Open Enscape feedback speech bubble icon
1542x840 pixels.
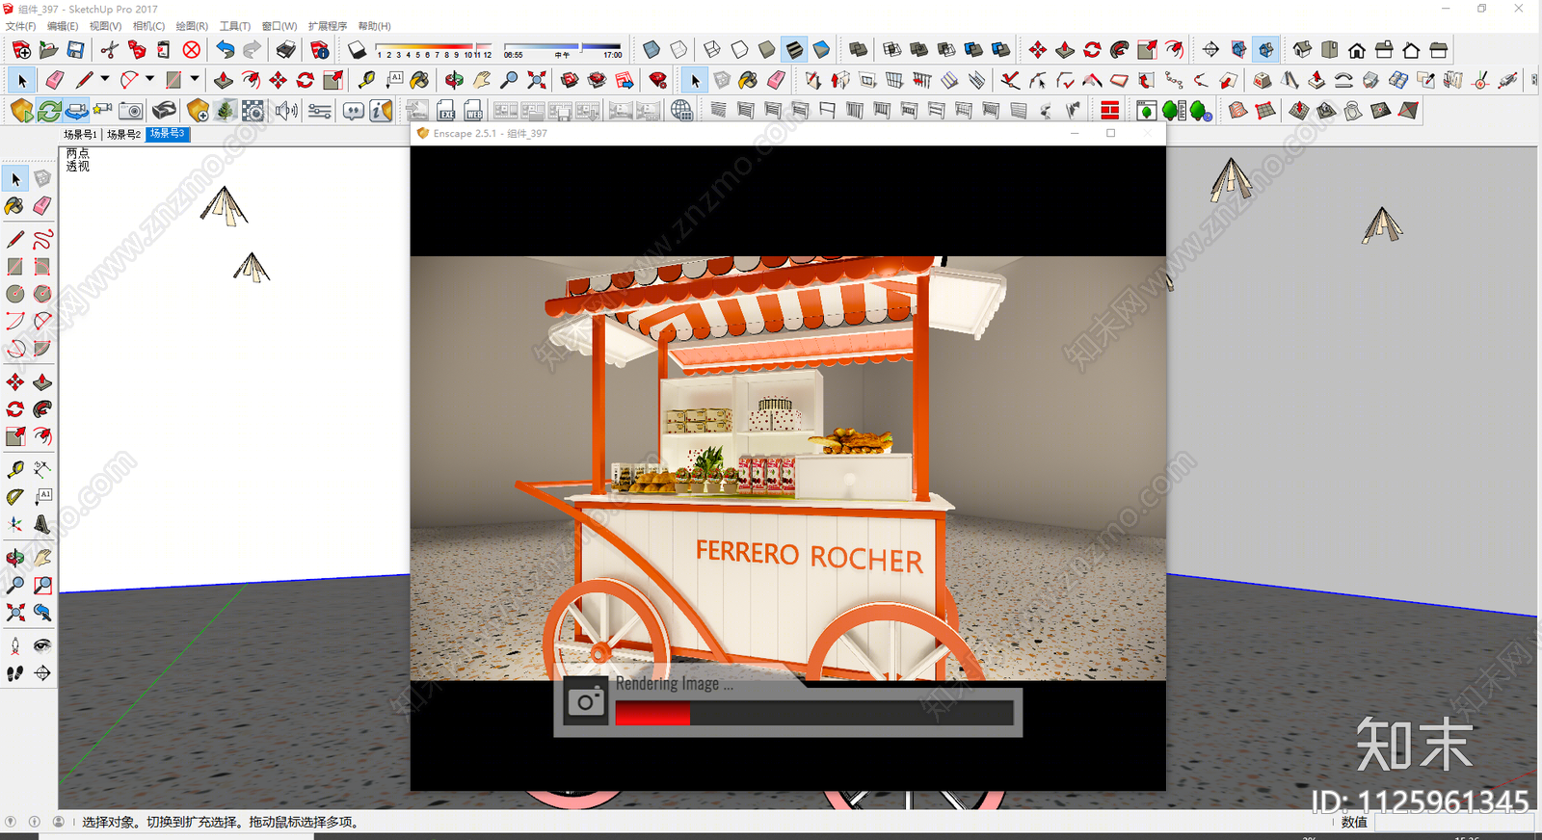354,111
